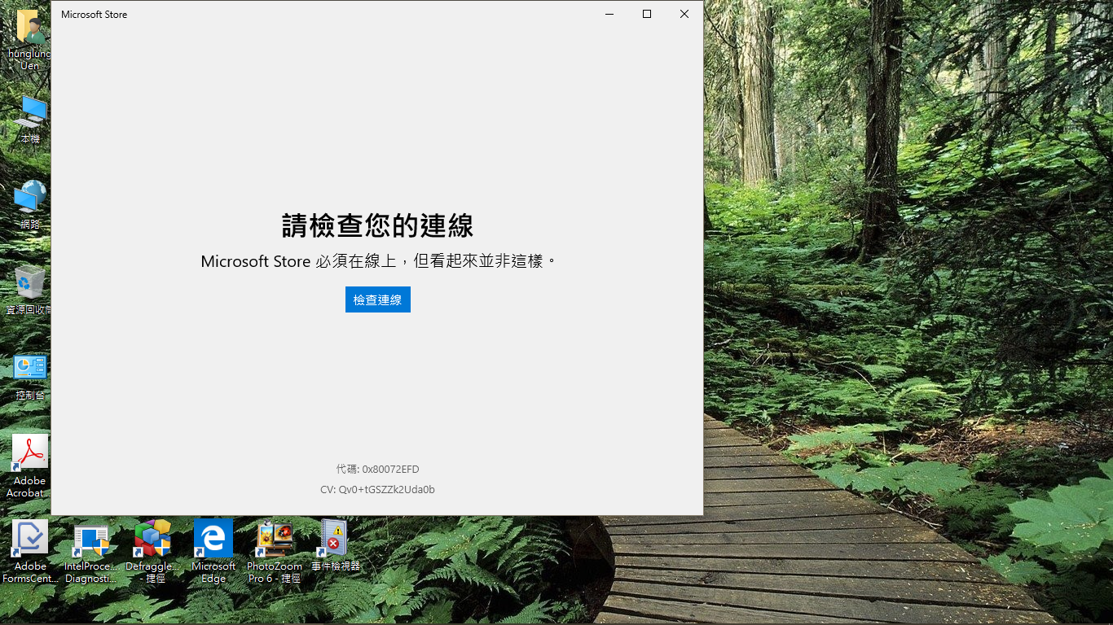Minimize the Microsoft Store window

click(x=609, y=14)
